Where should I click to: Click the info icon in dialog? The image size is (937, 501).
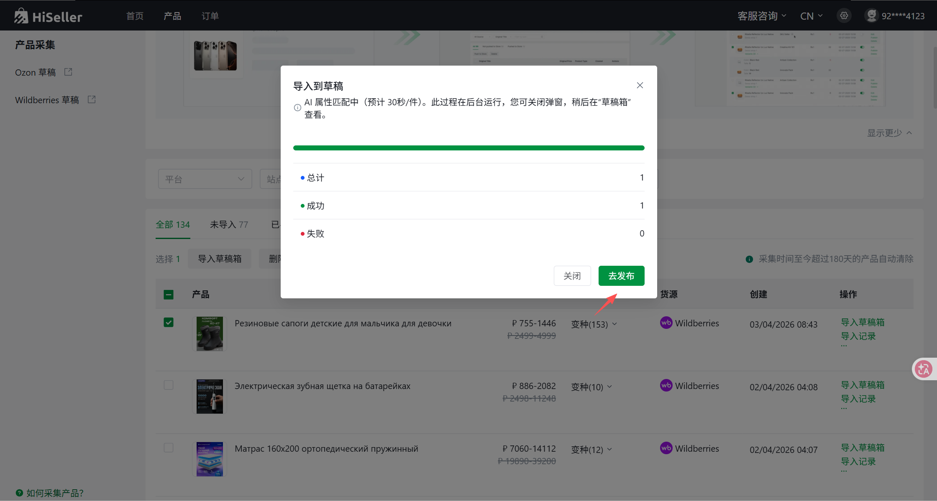297,107
